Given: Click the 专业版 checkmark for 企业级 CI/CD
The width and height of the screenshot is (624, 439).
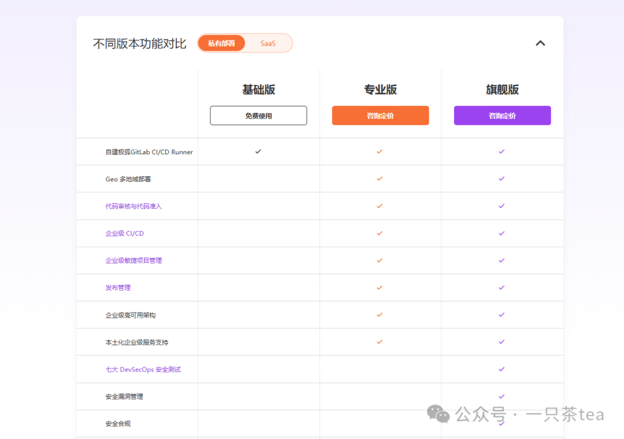Looking at the screenshot, I should [x=380, y=233].
